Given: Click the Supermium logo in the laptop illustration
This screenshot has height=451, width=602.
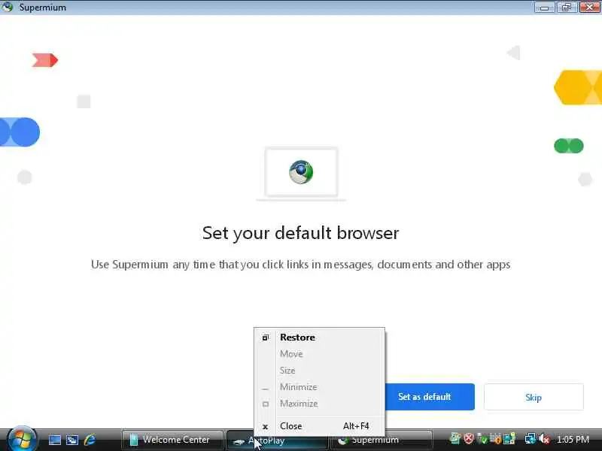Looking at the screenshot, I should coord(301,172).
